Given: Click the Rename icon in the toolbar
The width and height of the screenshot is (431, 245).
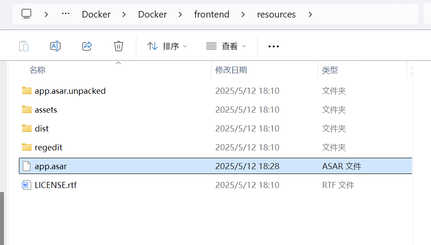Looking at the screenshot, I should [55, 46].
